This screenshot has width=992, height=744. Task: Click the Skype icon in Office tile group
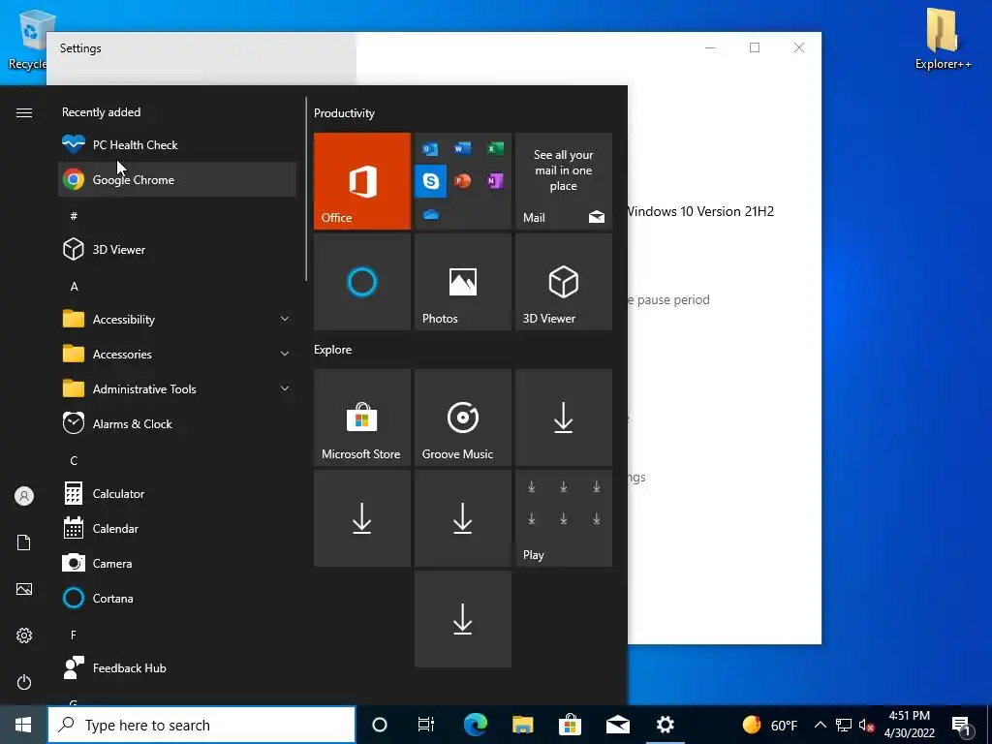point(431,181)
